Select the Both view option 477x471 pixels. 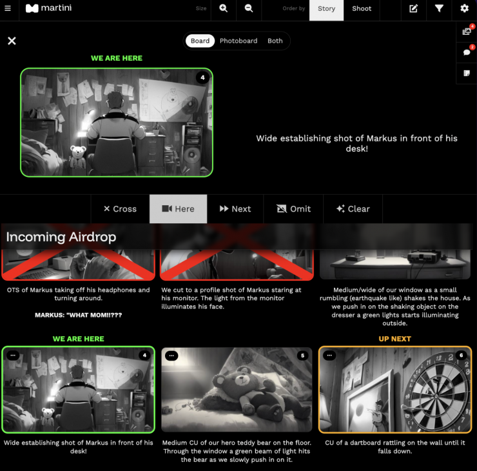pyautogui.click(x=275, y=41)
